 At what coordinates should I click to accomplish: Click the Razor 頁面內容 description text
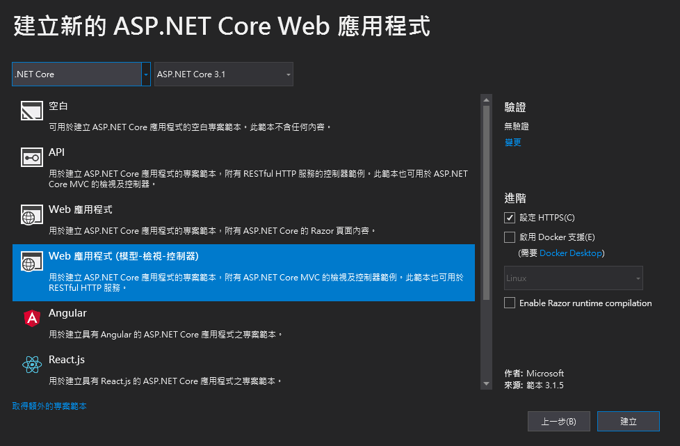pyautogui.click(x=212, y=231)
